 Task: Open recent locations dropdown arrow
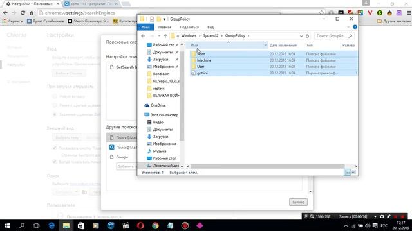point(159,36)
